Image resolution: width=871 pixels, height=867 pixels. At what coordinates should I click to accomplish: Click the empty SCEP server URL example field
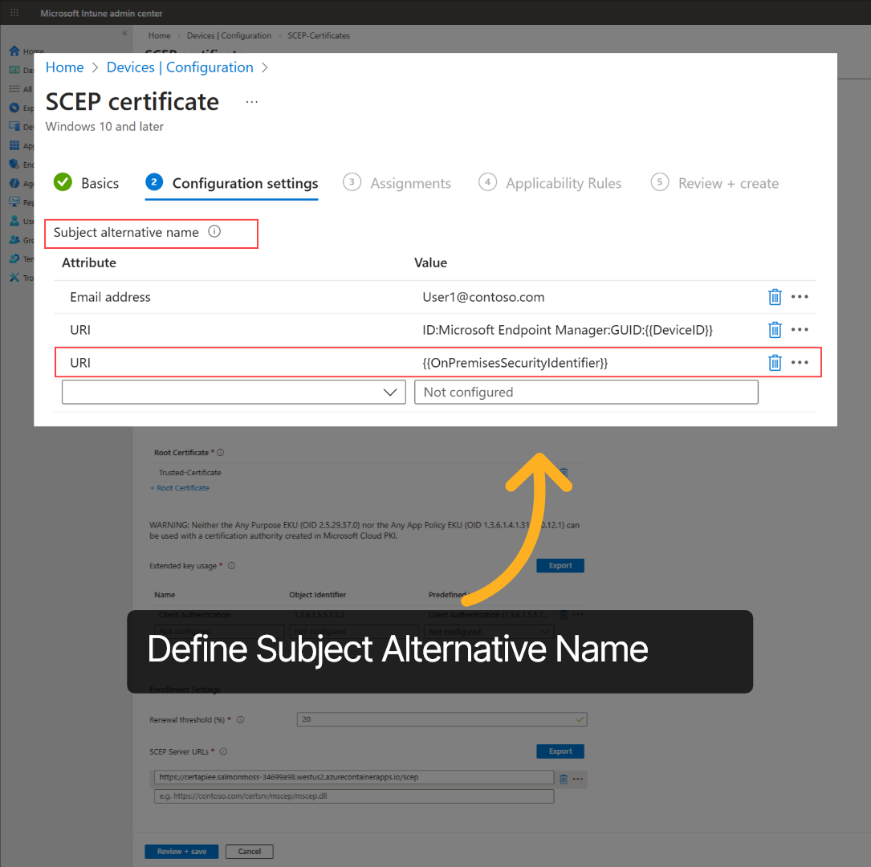pos(353,796)
